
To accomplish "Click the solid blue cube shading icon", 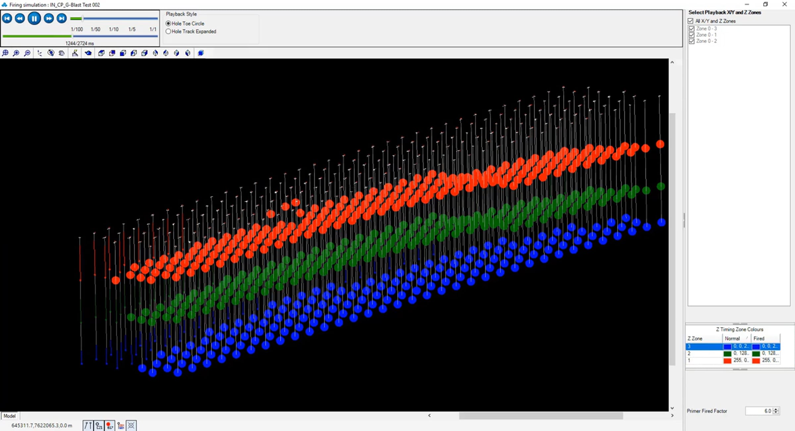I will coord(201,53).
